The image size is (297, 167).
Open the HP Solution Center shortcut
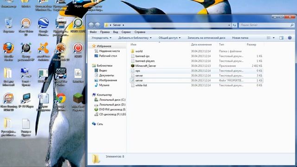[x=26, y=51]
